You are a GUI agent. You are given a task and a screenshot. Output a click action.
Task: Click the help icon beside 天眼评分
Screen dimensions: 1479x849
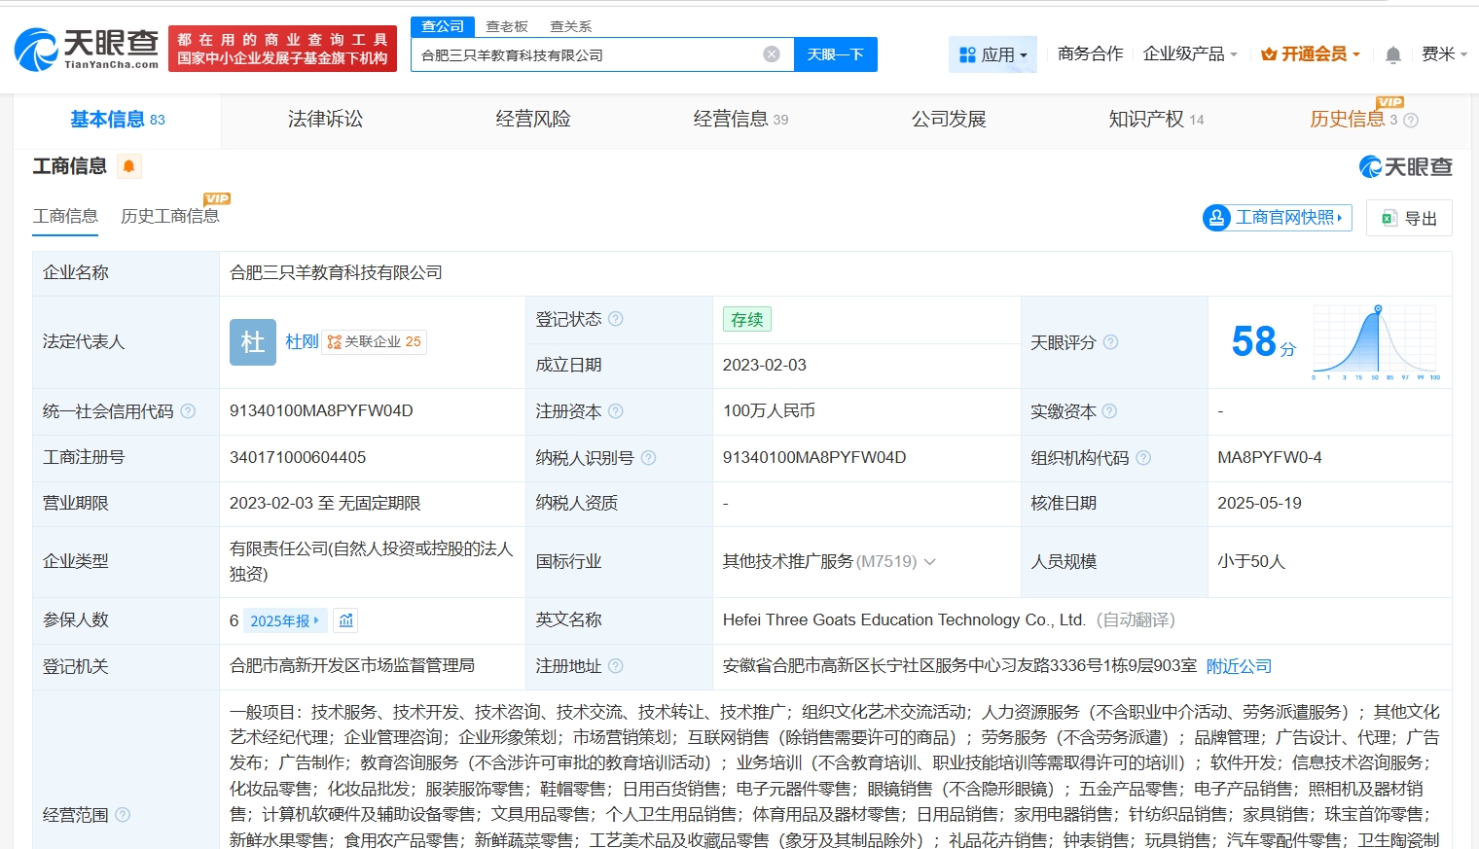coord(1110,342)
